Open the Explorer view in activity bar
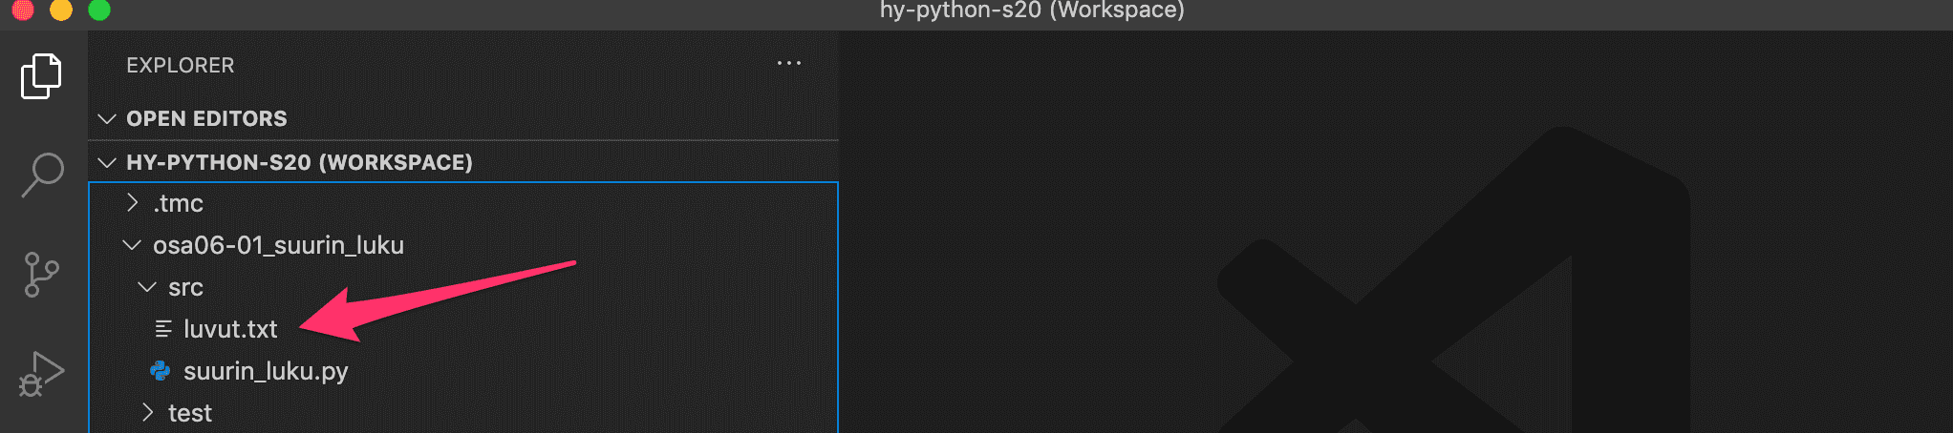Screen dimensions: 1953x433 [41, 76]
